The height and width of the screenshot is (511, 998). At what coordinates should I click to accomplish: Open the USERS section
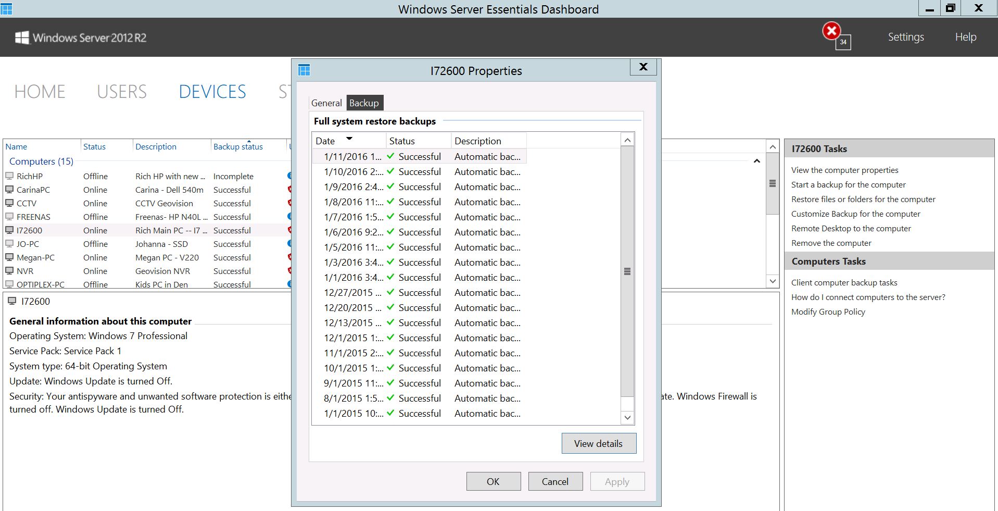[122, 92]
